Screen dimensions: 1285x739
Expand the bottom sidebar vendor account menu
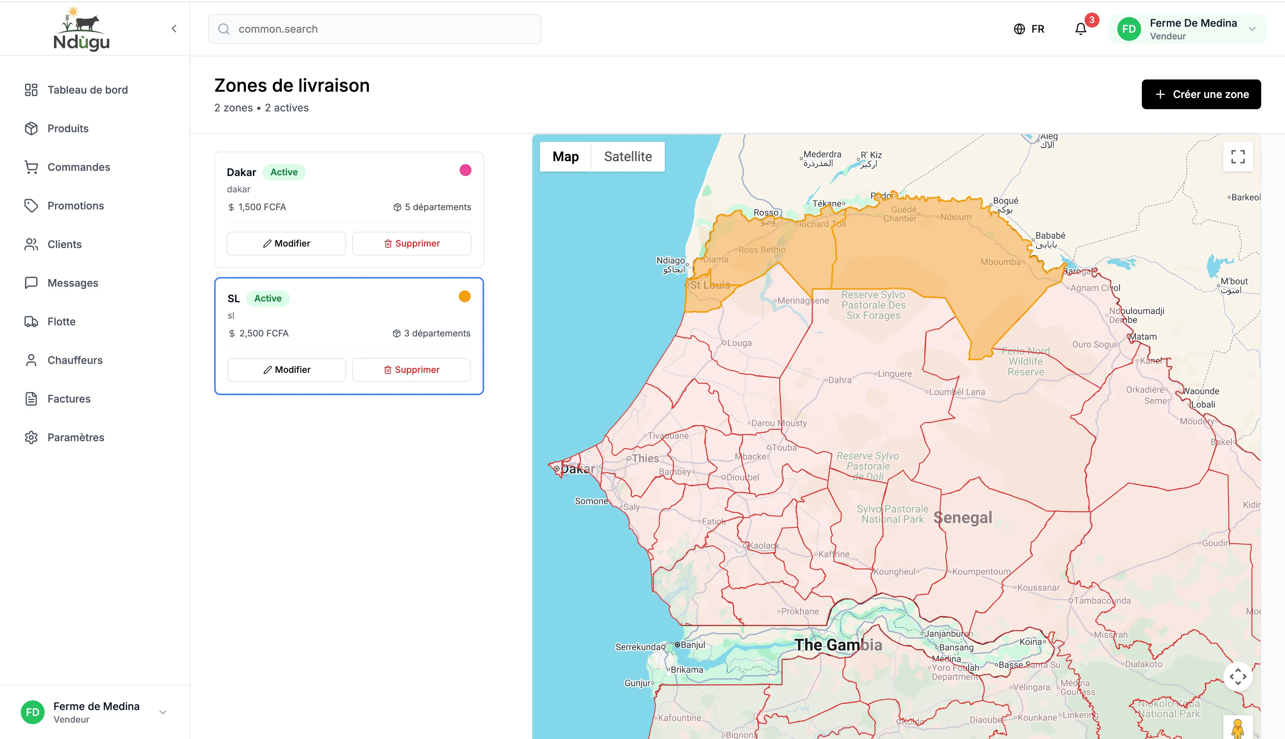pyautogui.click(x=162, y=712)
